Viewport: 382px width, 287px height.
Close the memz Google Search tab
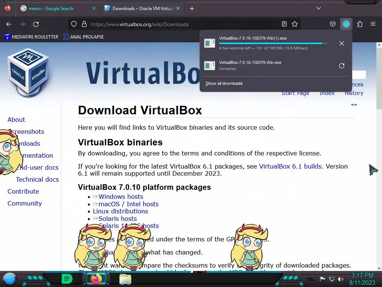click(94, 8)
